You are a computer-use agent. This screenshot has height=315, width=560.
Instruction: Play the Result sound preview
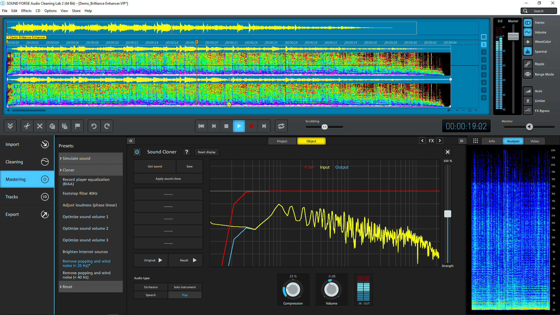pos(185,260)
